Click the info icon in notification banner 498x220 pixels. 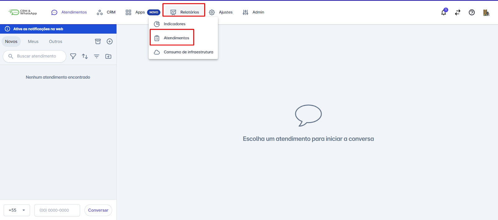pyautogui.click(x=7, y=29)
